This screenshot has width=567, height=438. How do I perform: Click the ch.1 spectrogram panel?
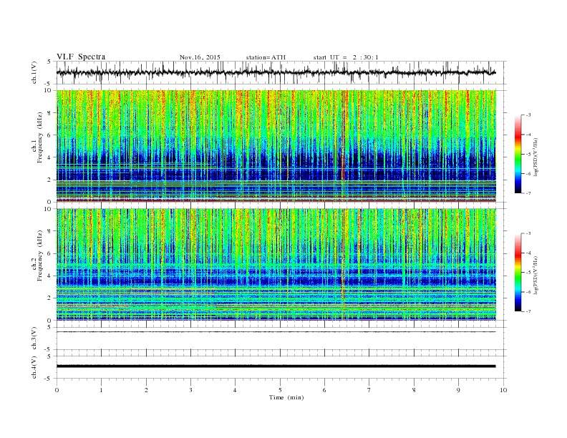276,146
